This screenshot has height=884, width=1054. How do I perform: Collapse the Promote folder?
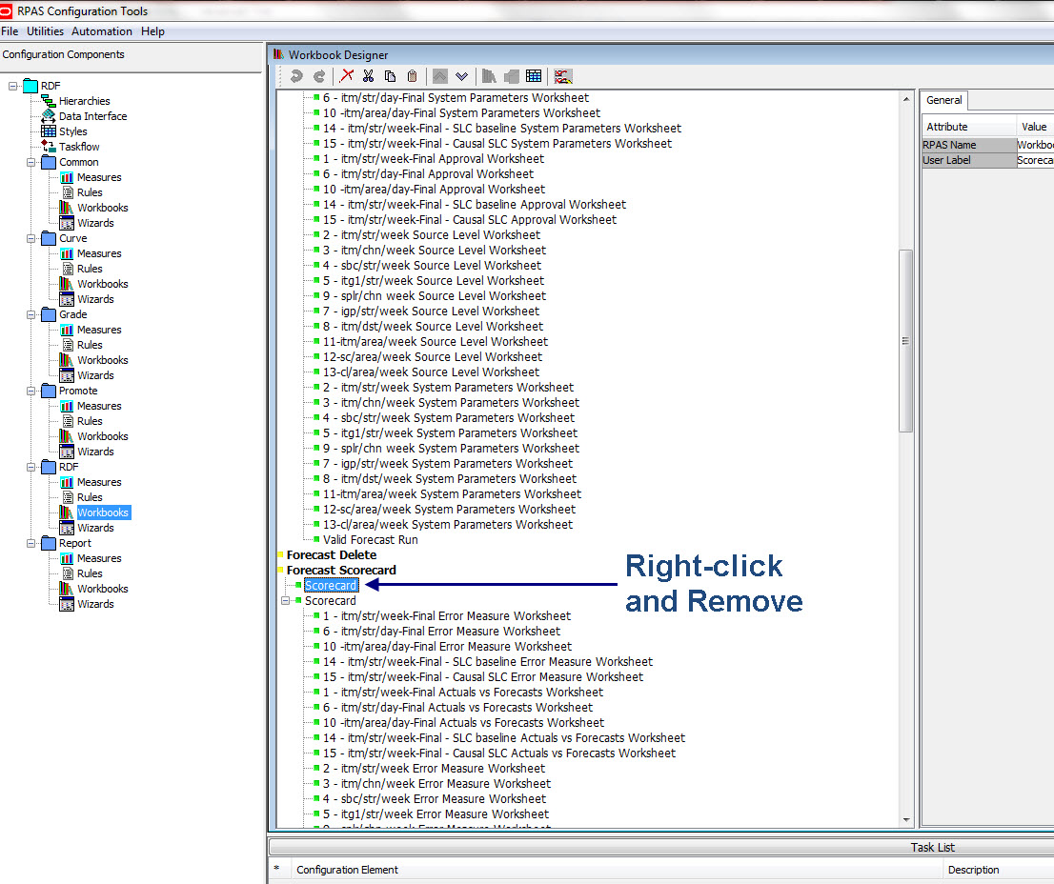click(30, 391)
